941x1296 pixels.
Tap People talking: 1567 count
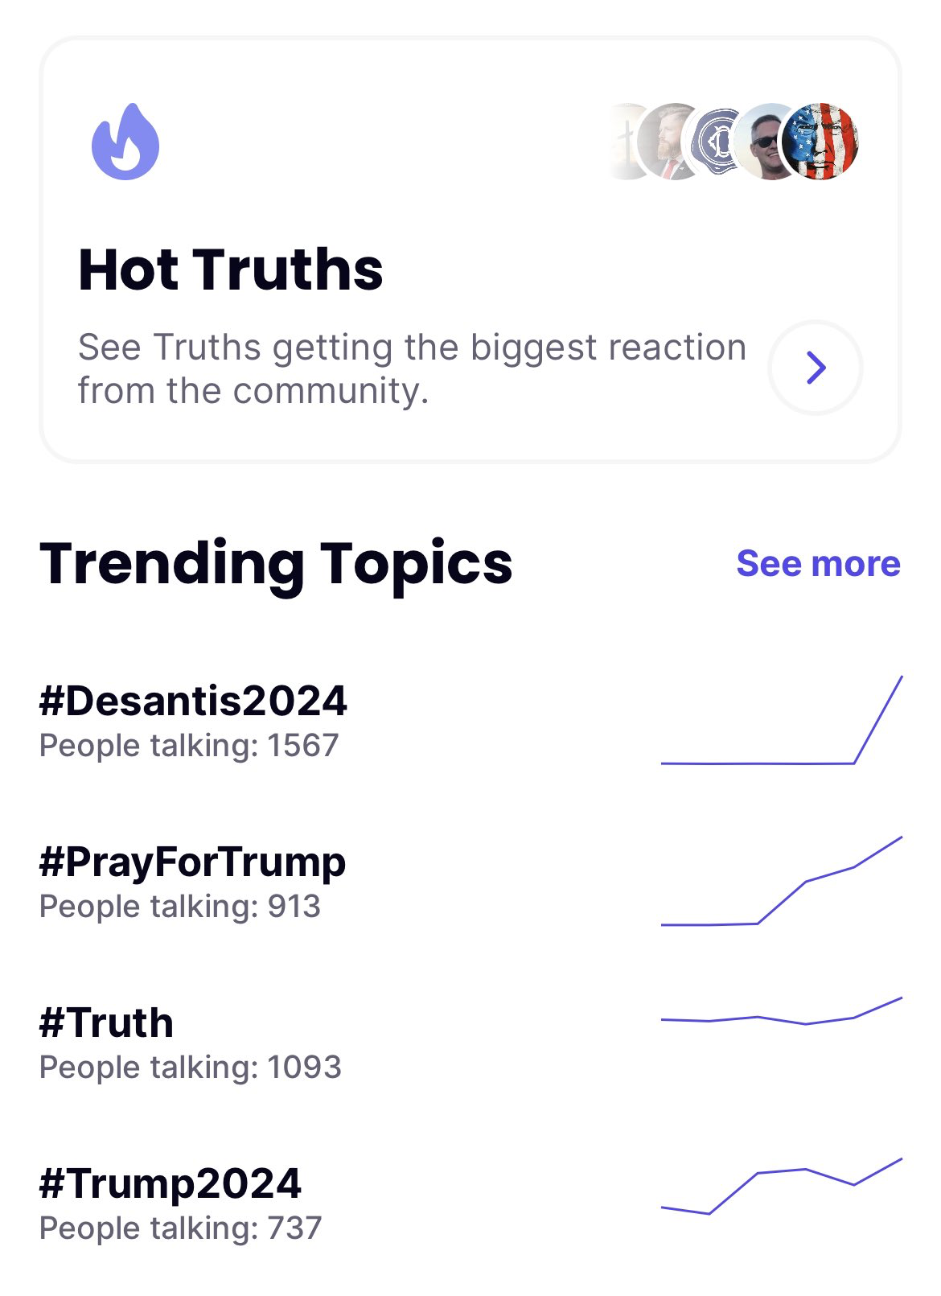click(189, 746)
